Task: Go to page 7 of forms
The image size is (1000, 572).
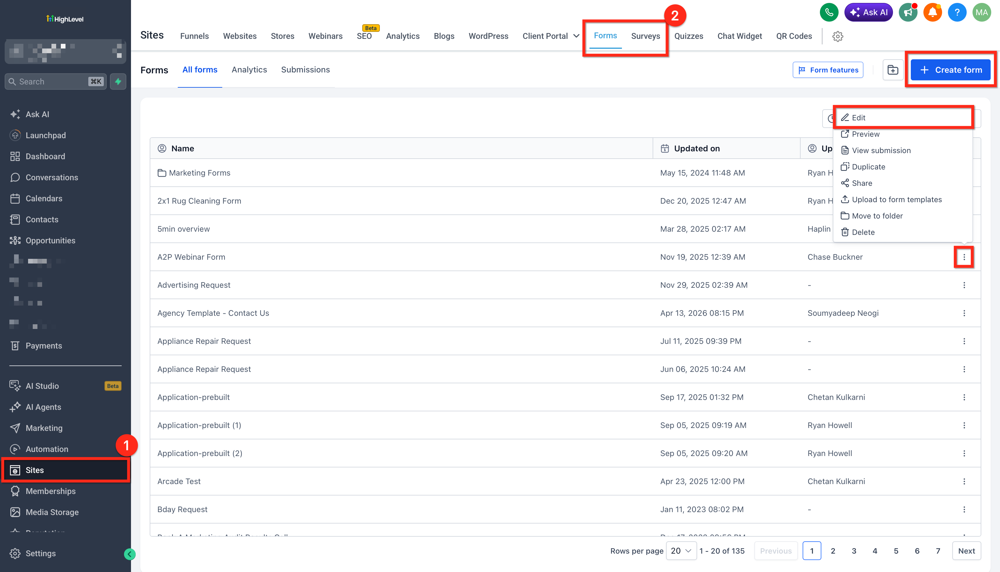Action: pyautogui.click(x=938, y=551)
